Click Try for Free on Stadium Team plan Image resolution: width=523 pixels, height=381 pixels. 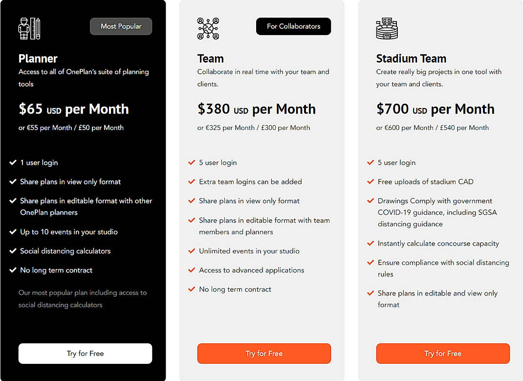point(442,353)
